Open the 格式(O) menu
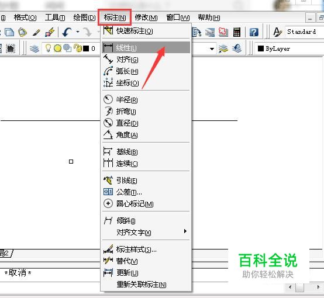The width and height of the screenshot is (324, 298). click(25, 18)
